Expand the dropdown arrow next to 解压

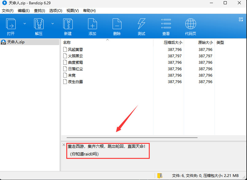tap(52, 24)
